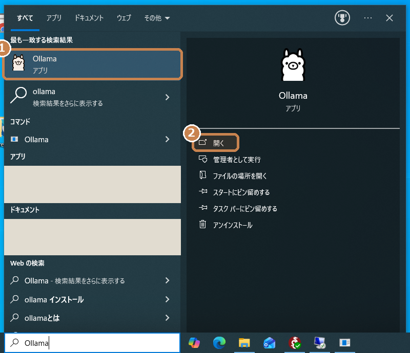Open the three-dot options menu
This screenshot has height=353, width=410.
coord(367,18)
